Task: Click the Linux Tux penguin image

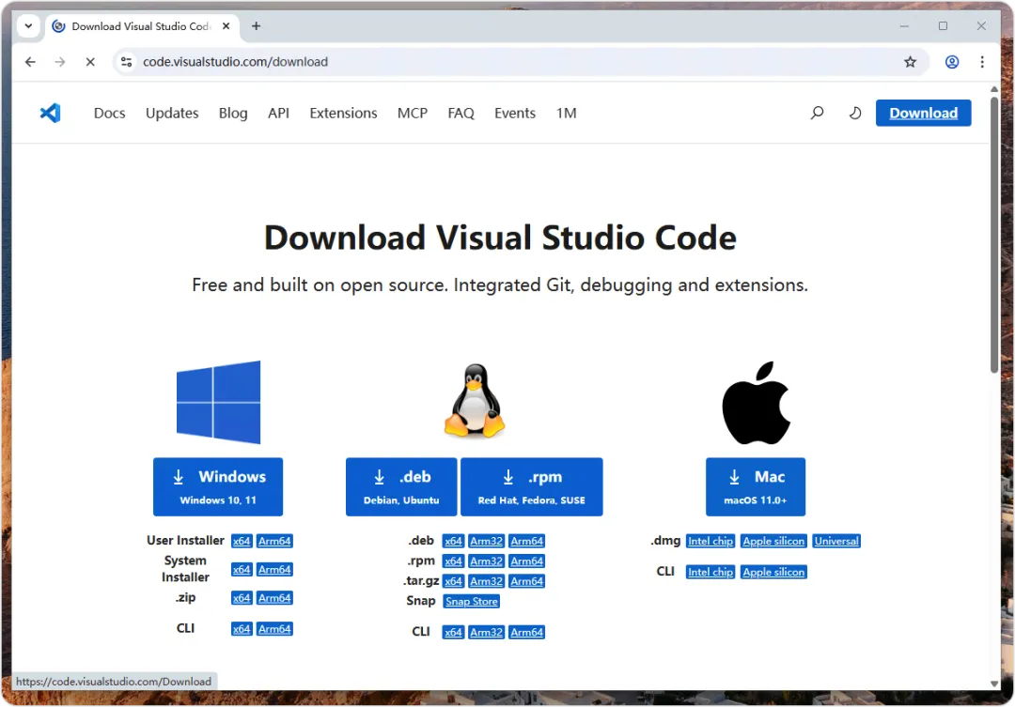Action: point(475,401)
